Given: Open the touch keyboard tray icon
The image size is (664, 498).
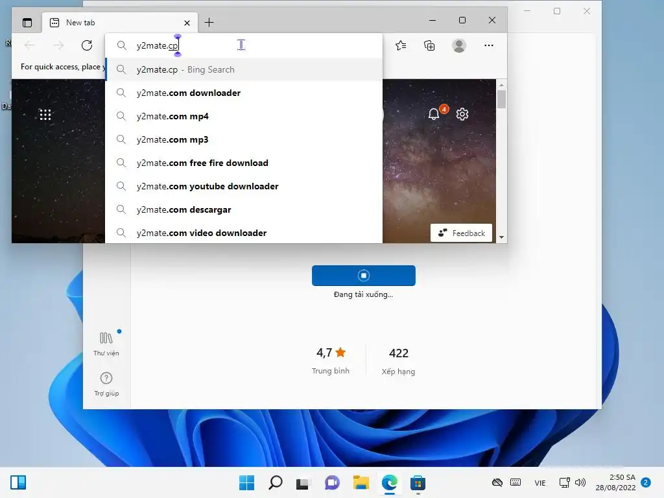Looking at the screenshot, I should [x=516, y=482].
